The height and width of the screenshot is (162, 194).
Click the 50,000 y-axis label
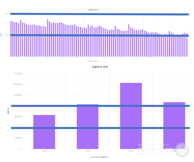pos(17,138)
